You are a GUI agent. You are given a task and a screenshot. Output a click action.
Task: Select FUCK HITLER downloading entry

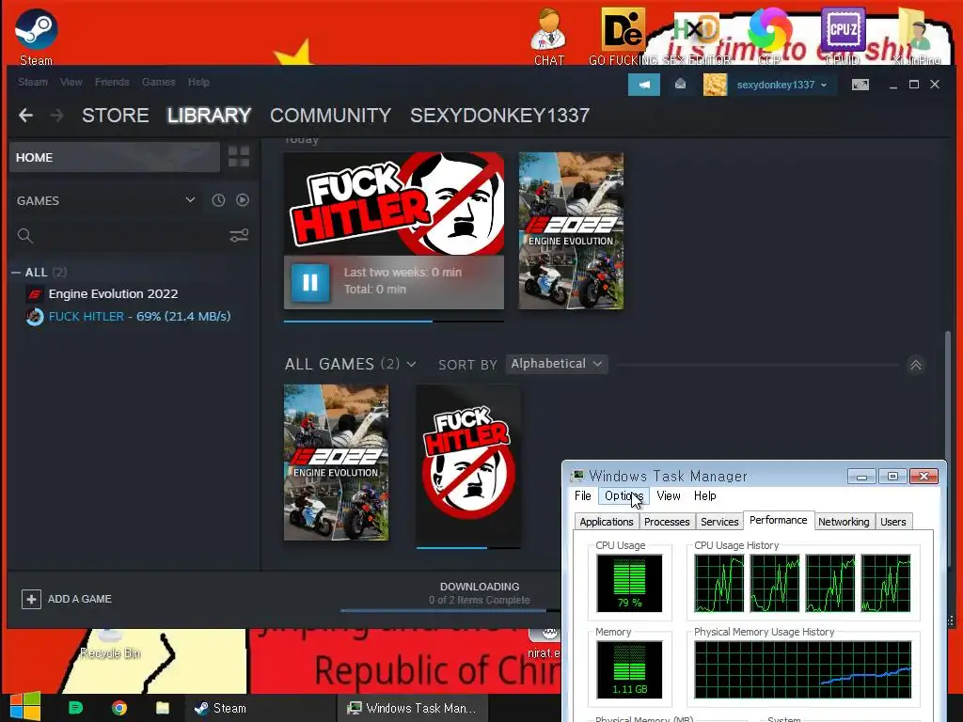tap(139, 317)
